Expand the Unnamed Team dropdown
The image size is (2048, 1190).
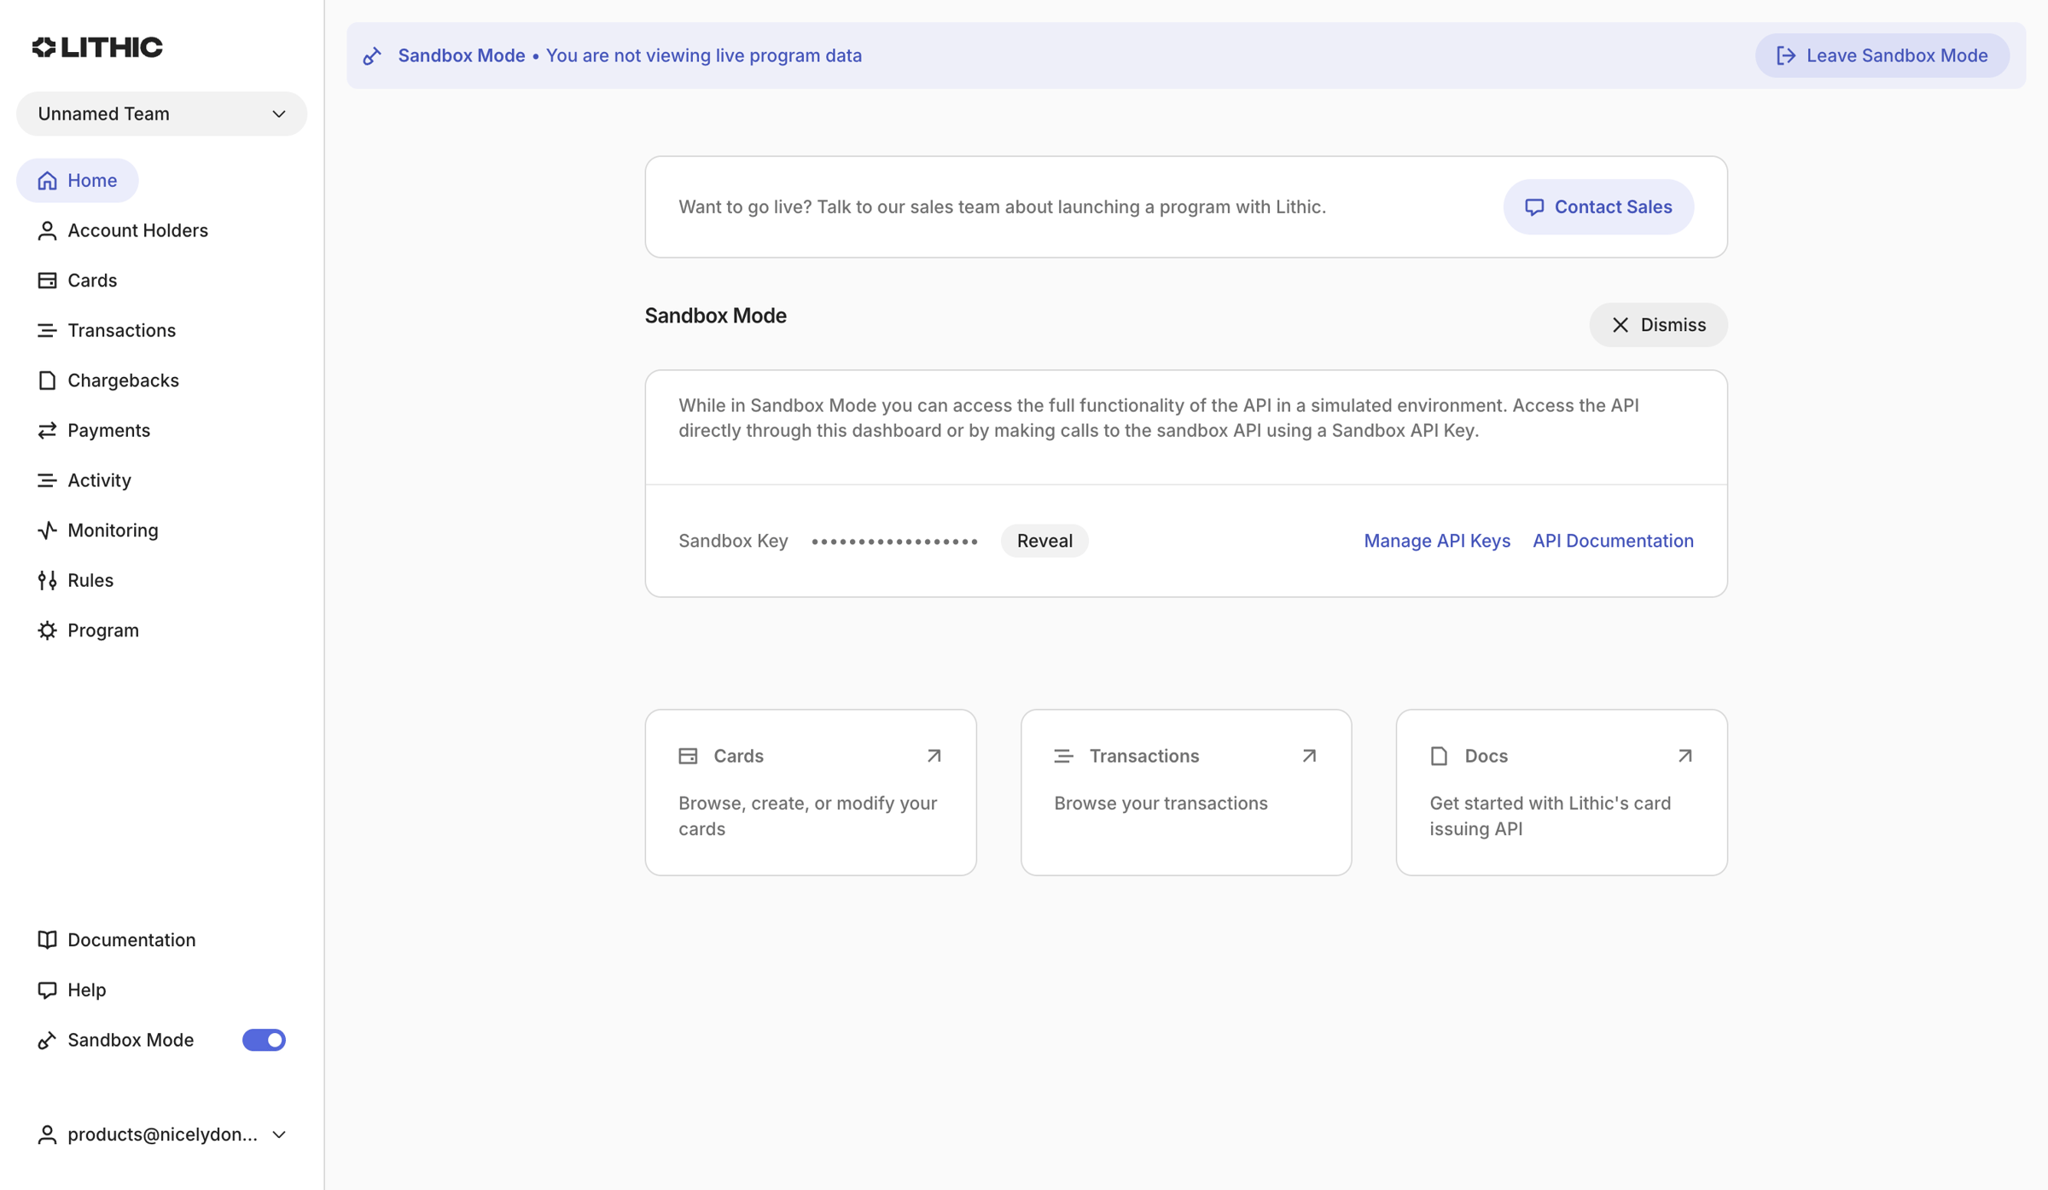click(161, 113)
